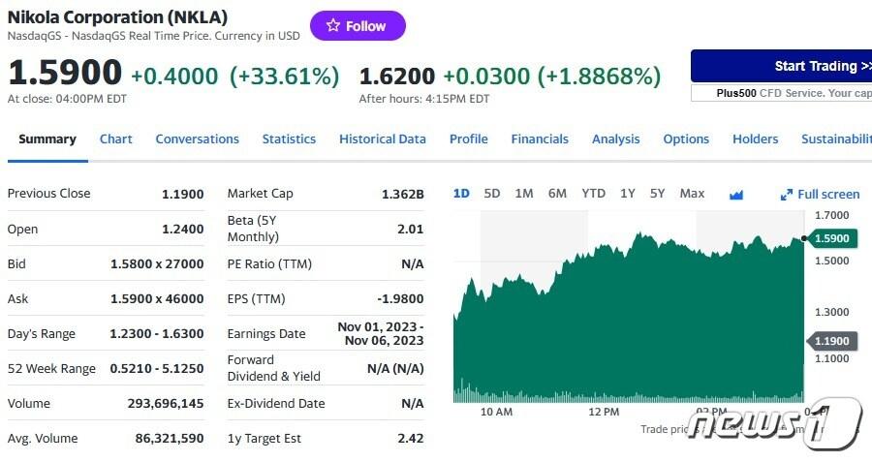Screen dimensions: 872x462
Task: Switch to the Chart tab
Action: [115, 139]
